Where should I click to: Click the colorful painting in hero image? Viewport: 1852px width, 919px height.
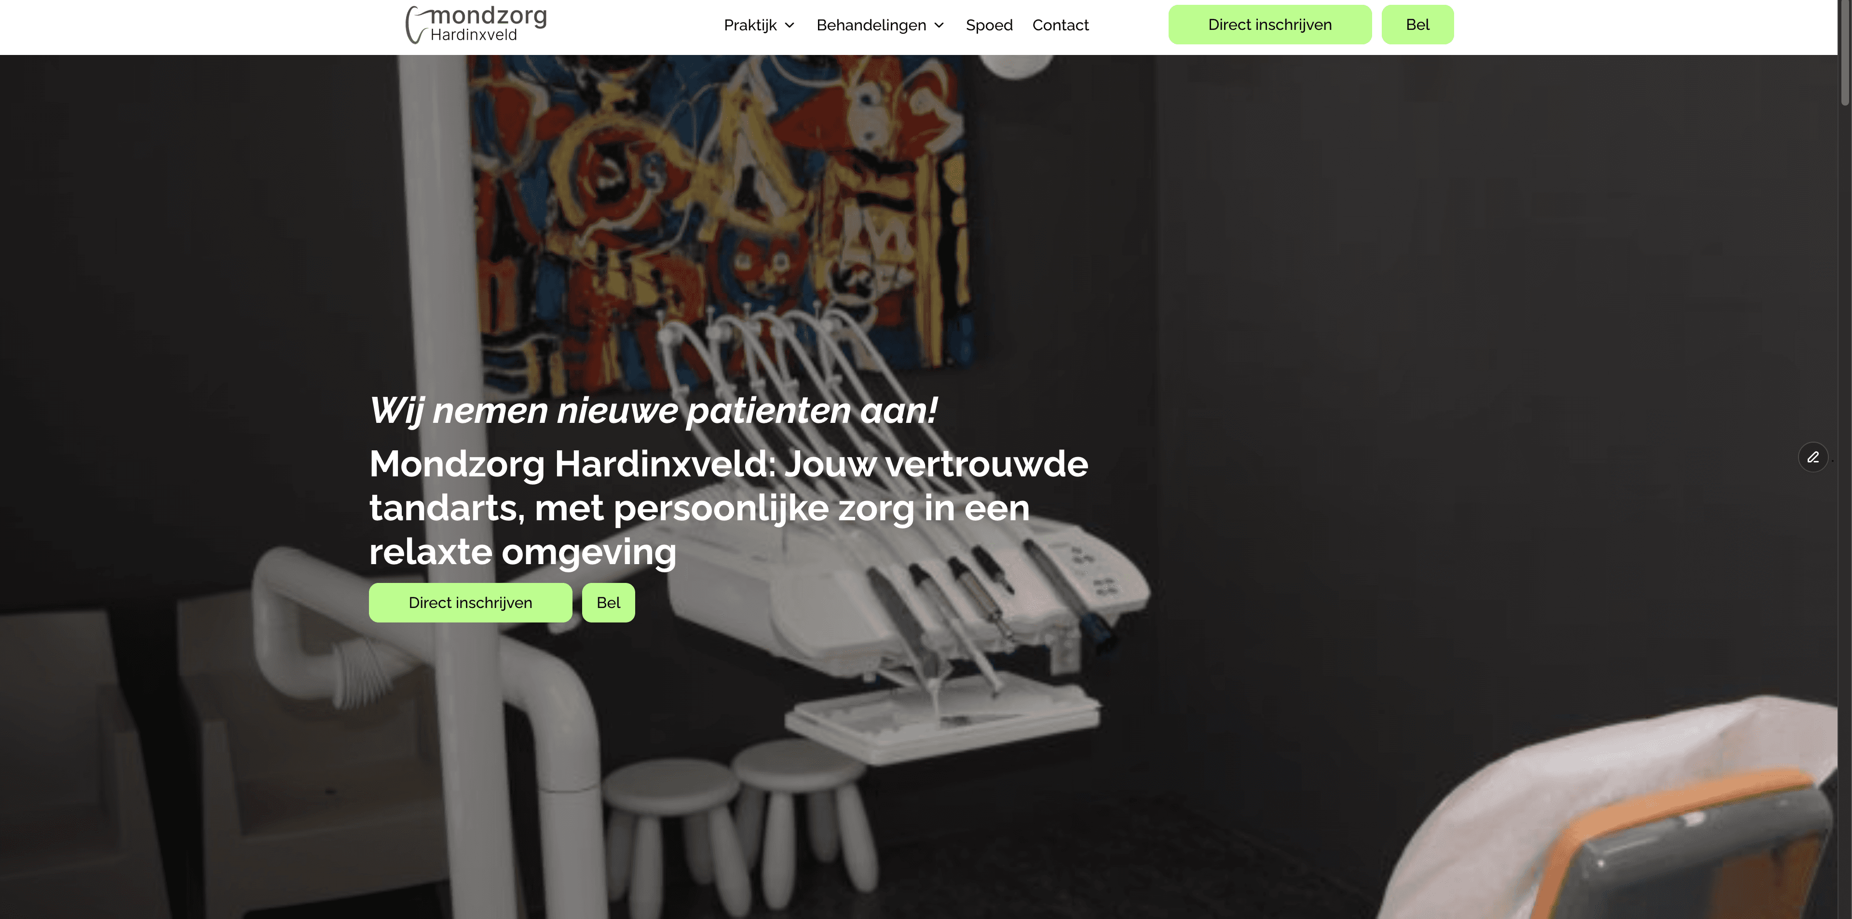719,208
